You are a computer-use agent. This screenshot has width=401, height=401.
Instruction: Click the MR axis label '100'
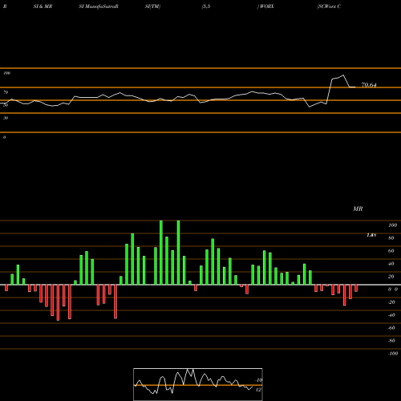(x=392, y=225)
